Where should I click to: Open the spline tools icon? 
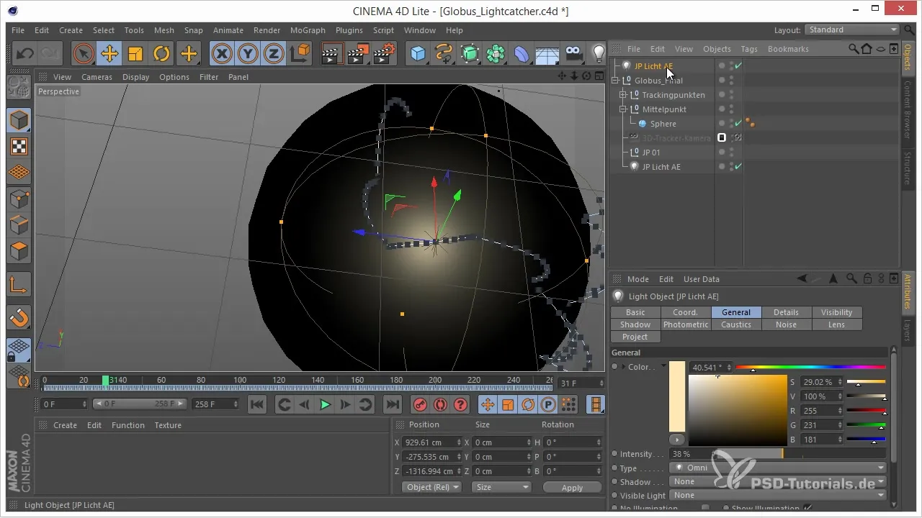(444, 53)
